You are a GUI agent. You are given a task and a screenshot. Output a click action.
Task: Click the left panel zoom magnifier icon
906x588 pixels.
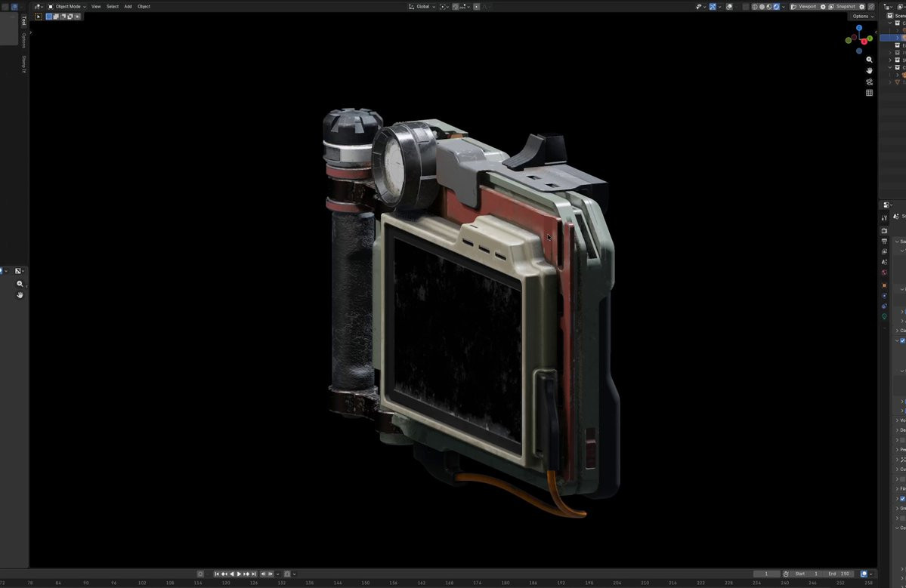(x=20, y=284)
